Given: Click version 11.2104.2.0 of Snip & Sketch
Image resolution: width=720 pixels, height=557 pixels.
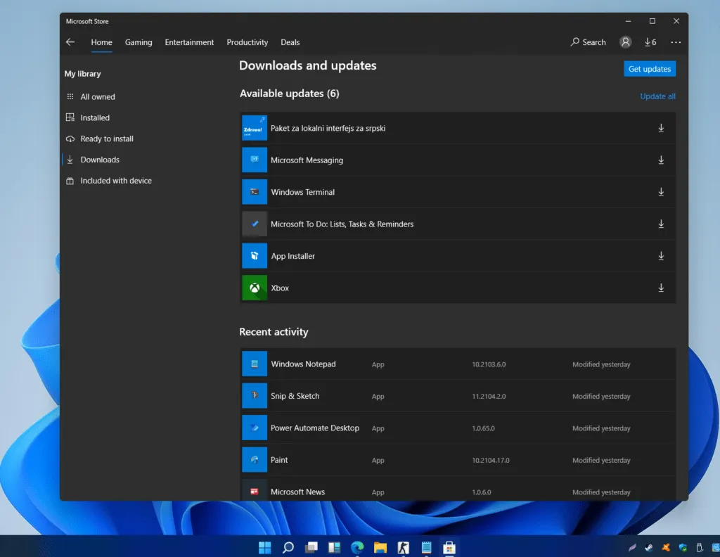Looking at the screenshot, I should [x=489, y=396].
